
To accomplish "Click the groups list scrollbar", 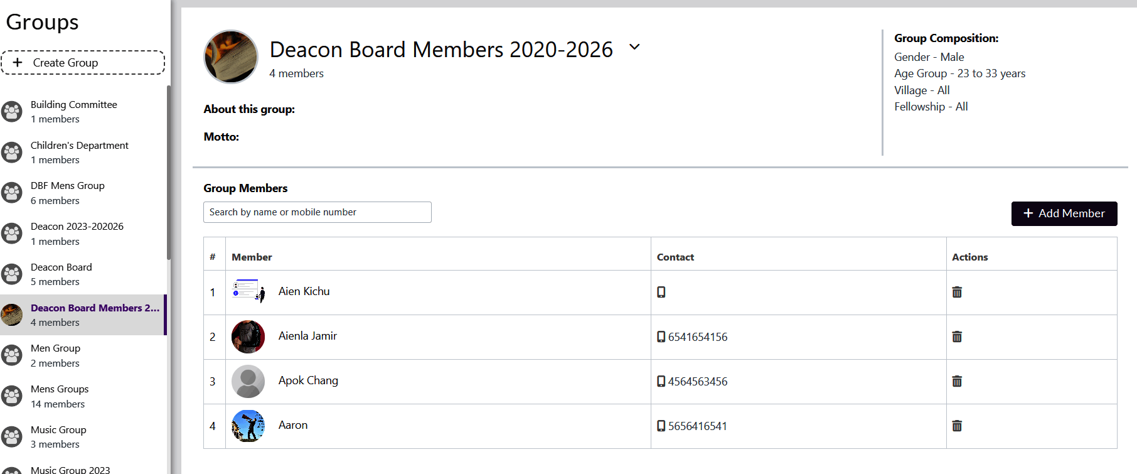I will (168, 173).
